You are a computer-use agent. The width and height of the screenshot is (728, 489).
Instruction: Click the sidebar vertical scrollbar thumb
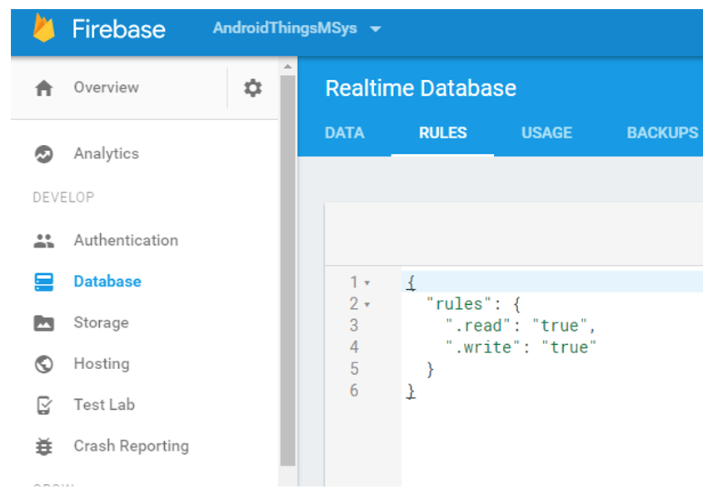tap(288, 270)
